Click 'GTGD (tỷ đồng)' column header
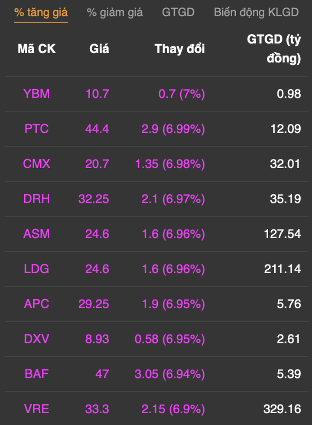The height and width of the screenshot is (425, 312). tap(274, 49)
